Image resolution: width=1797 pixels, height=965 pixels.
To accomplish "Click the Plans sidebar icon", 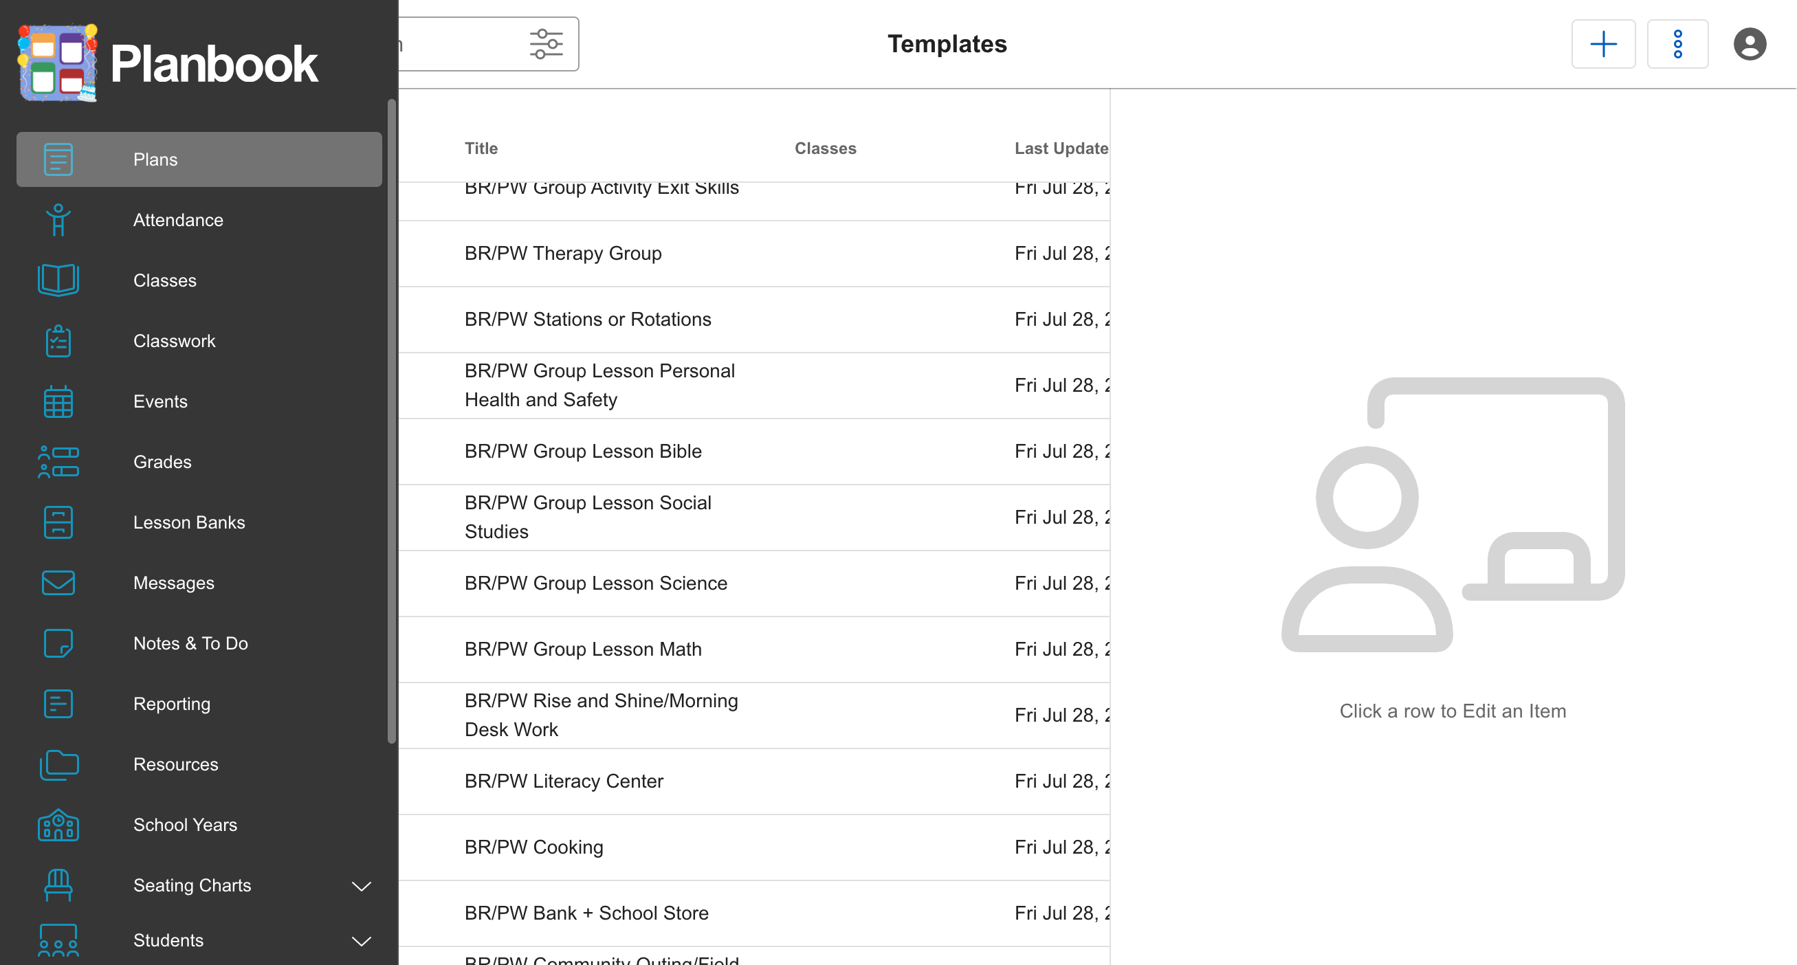I will [58, 159].
